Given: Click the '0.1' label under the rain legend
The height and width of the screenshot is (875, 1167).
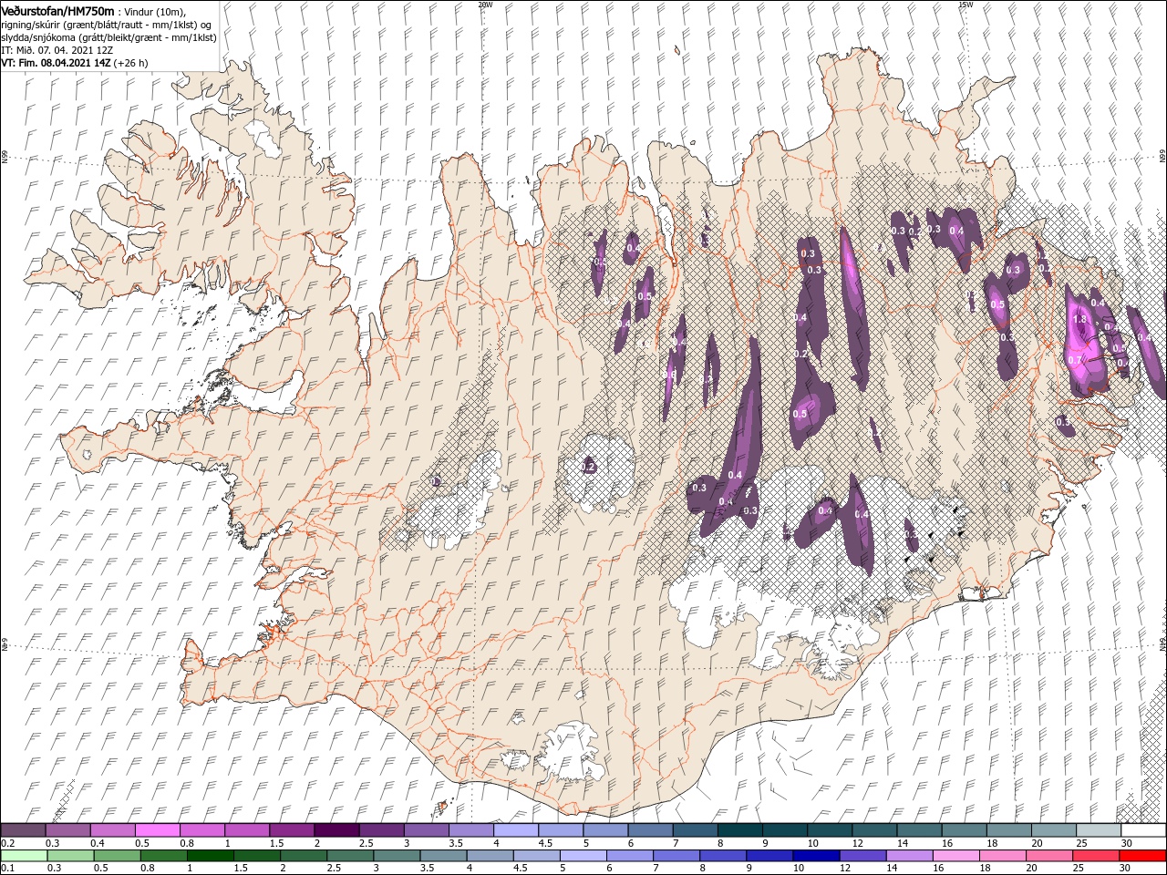Looking at the screenshot, I should [7, 868].
